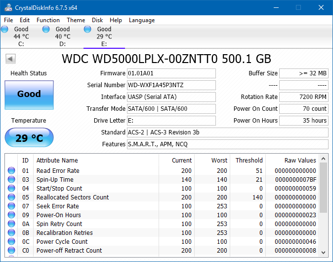Select the Spin-Up Time attribute name
Viewport: 333px width, 262px height.
pos(55,179)
